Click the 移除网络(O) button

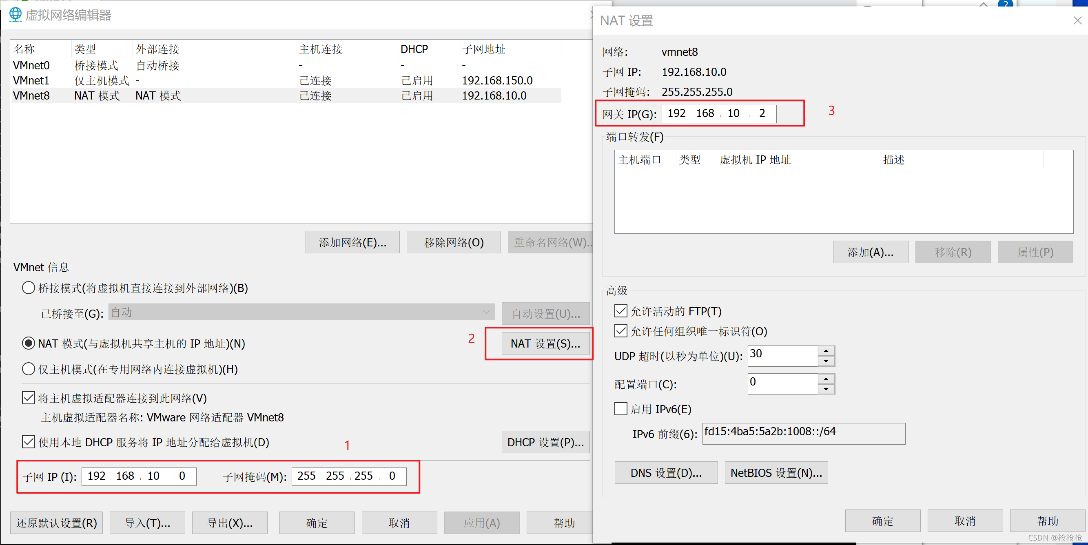454,242
